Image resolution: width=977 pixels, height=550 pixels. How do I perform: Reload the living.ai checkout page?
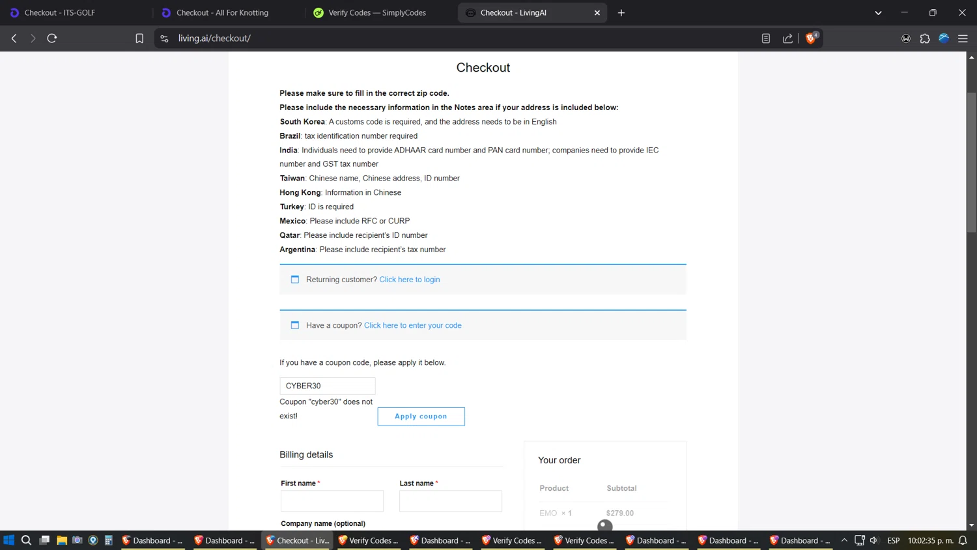tap(52, 38)
